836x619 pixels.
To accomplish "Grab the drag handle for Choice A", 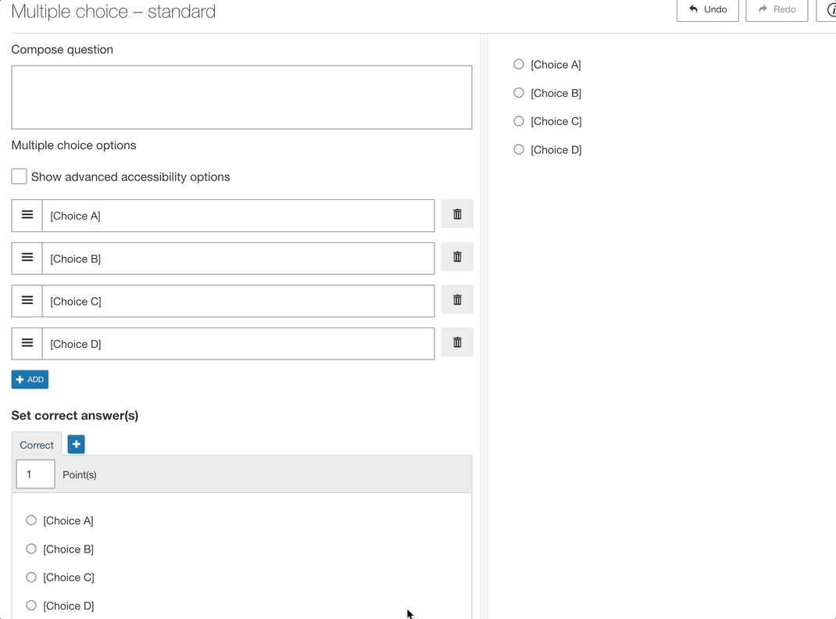I will [x=27, y=215].
